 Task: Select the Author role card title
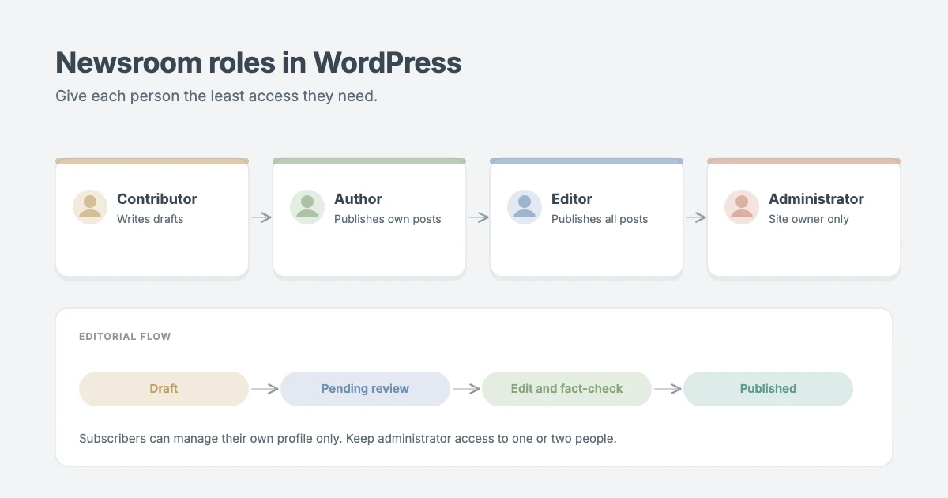pos(358,199)
